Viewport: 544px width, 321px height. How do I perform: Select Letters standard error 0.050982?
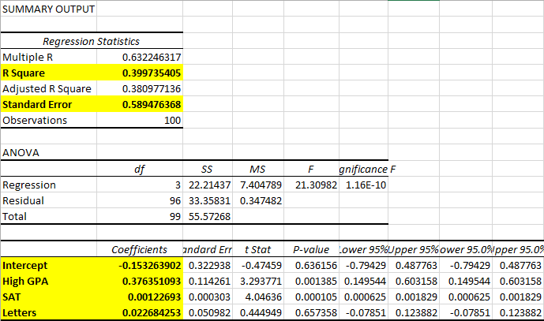(208, 312)
